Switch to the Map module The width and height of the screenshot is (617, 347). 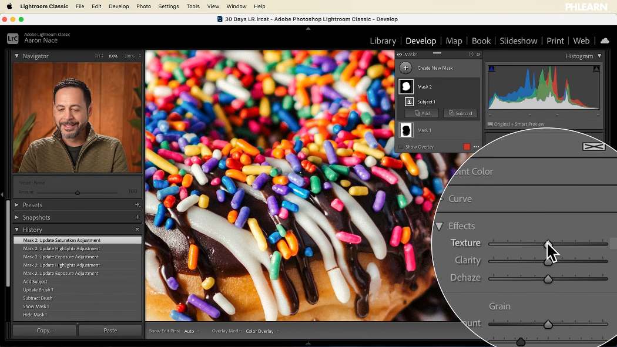click(x=454, y=41)
